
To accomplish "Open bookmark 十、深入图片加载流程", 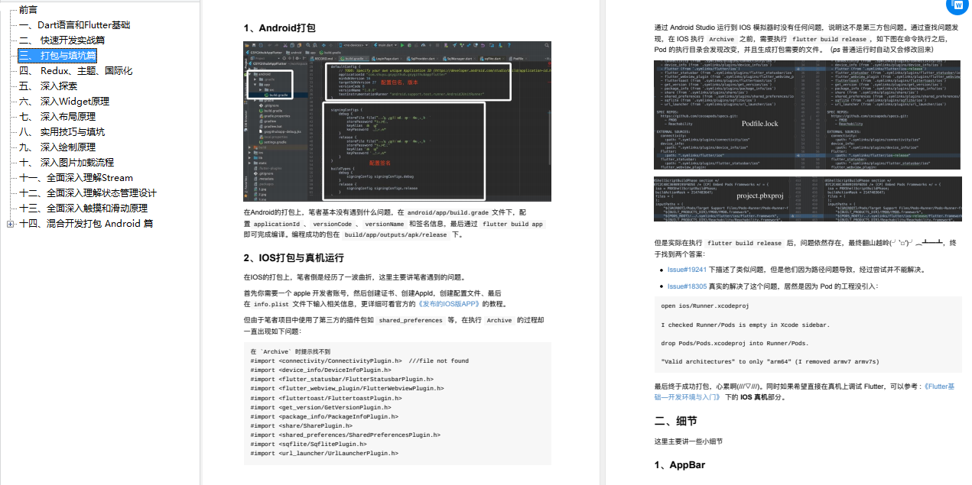I will [67, 162].
